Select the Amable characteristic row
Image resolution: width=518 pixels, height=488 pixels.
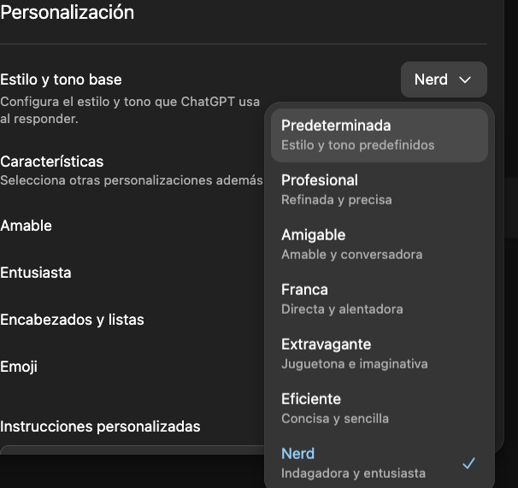pos(26,226)
